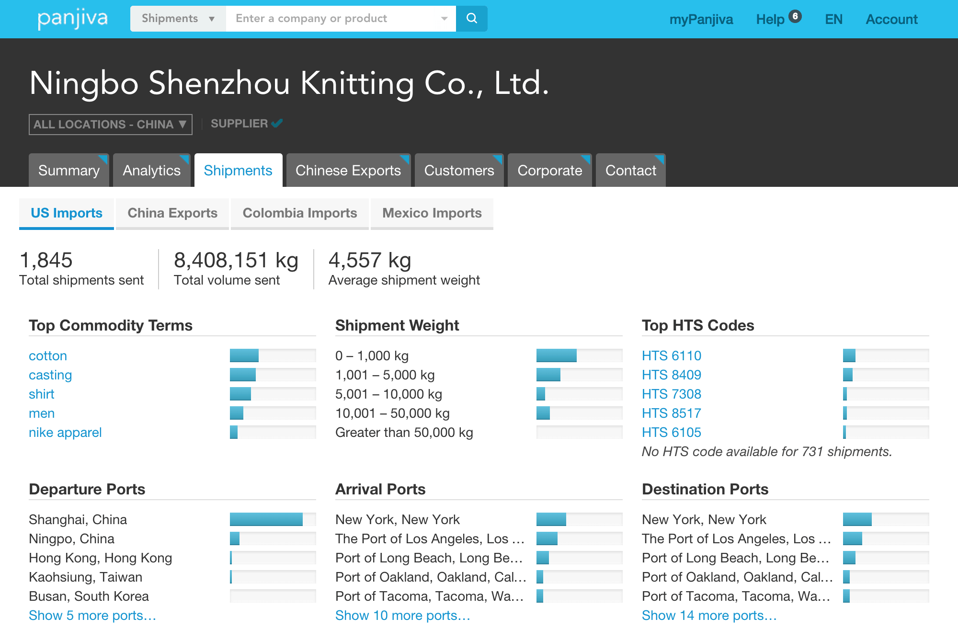958x641 pixels.
Task: Click Port of Tacoma destination port text
Action: 736,596
